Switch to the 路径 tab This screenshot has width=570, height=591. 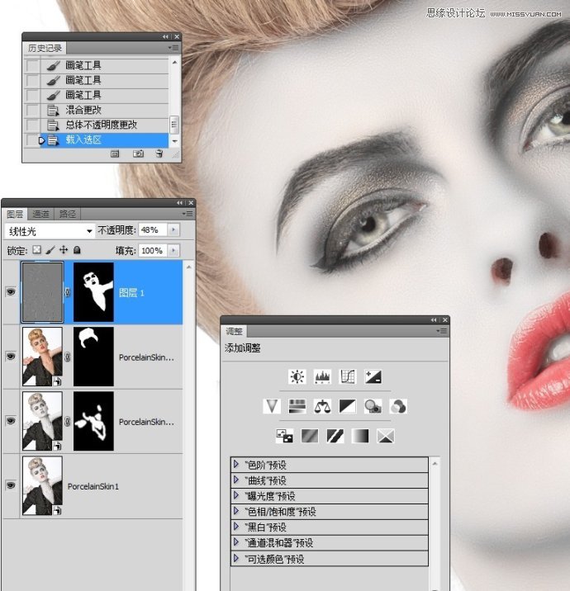coord(67,214)
